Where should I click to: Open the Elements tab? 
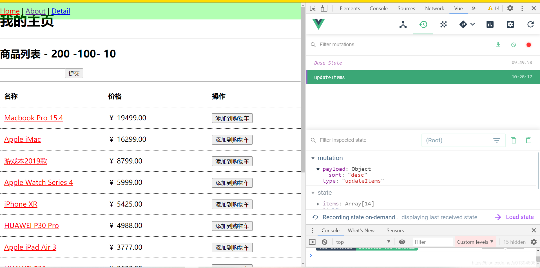pos(350,8)
